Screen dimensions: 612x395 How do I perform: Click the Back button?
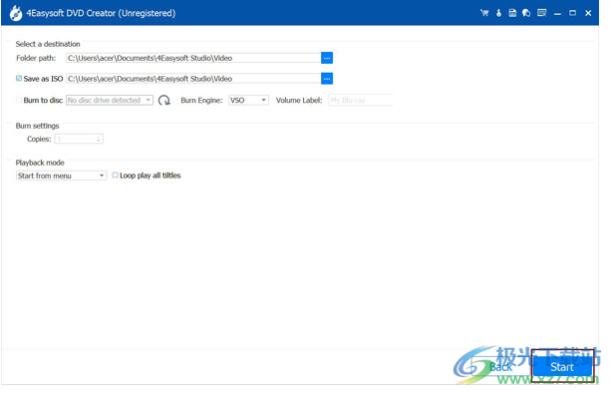point(500,367)
